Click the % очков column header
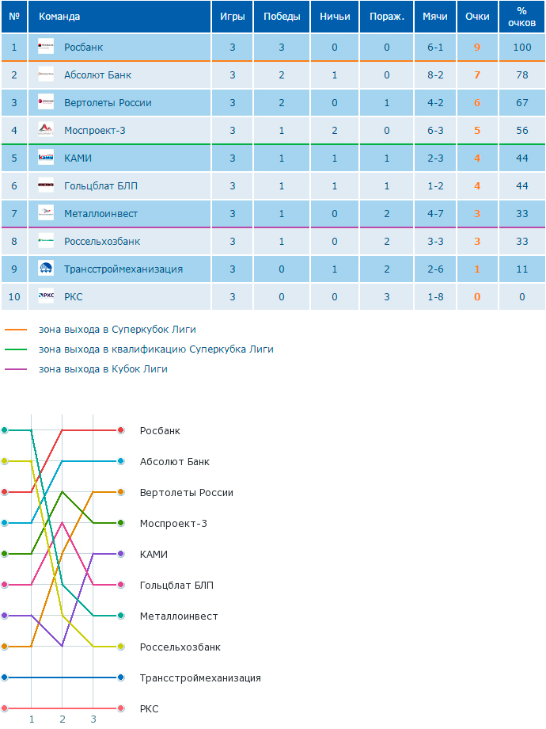Viewport: 546px width, 729px height. tap(521, 17)
